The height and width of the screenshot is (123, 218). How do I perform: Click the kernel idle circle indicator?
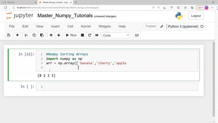[202, 26]
